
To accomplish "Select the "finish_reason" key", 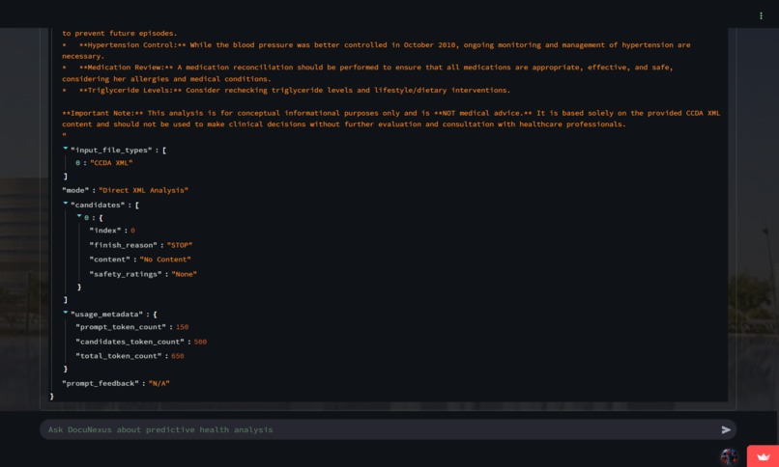I will click(123, 245).
